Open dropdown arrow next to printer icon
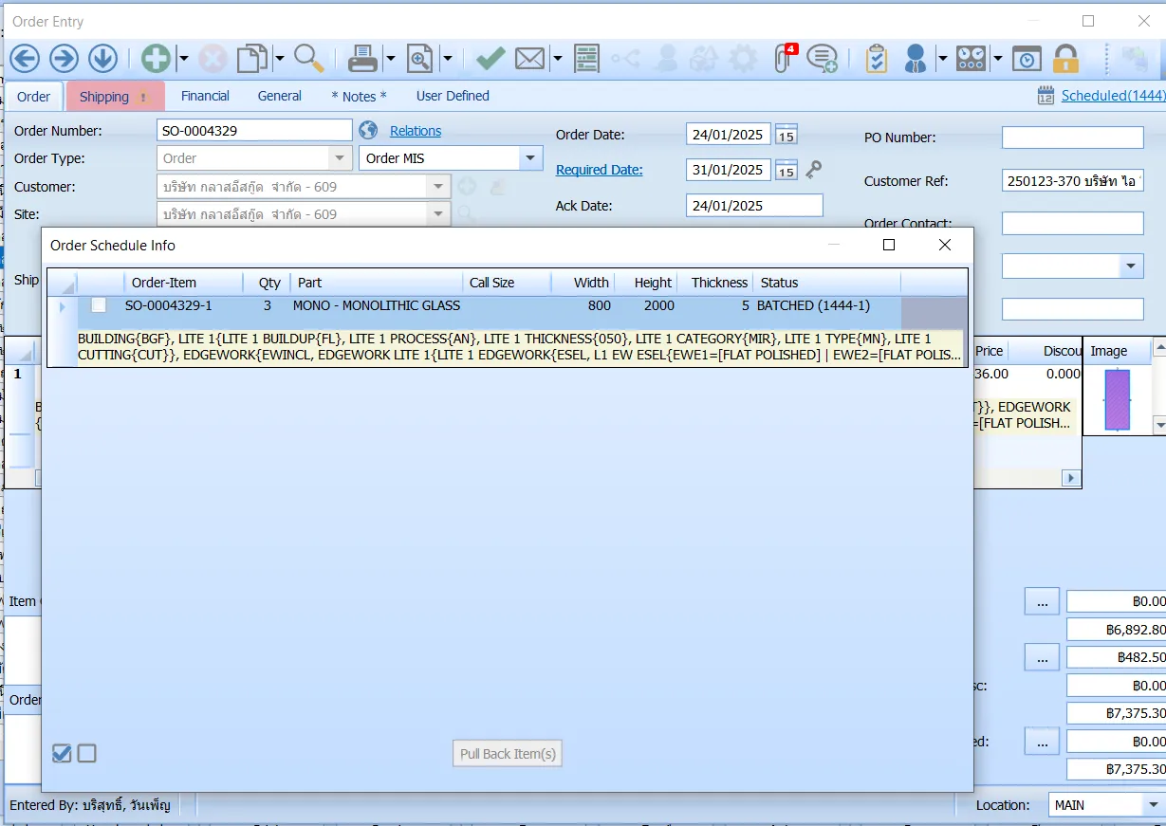The image size is (1166, 826). click(391, 59)
